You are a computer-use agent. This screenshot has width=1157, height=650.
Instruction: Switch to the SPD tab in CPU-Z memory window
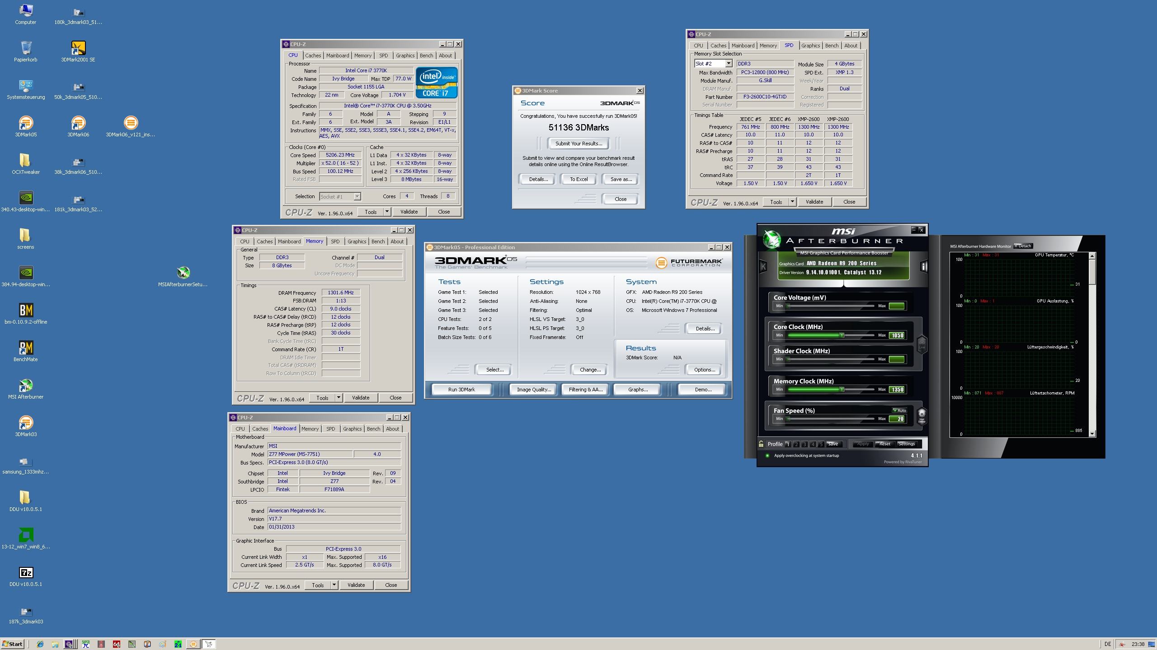334,241
